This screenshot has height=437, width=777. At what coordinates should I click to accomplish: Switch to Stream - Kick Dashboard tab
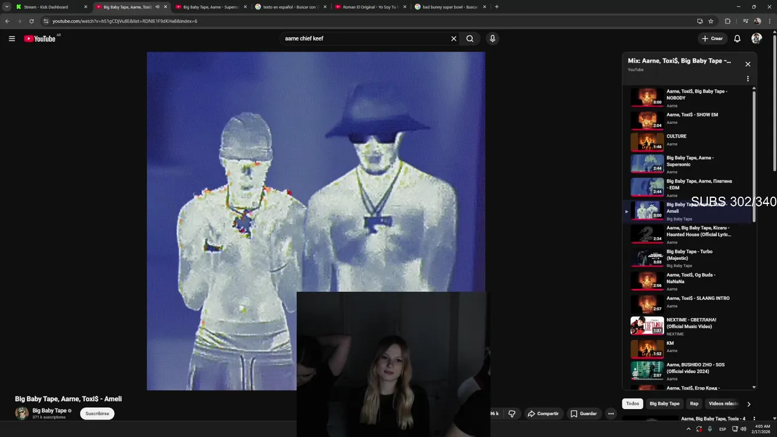tap(50, 7)
